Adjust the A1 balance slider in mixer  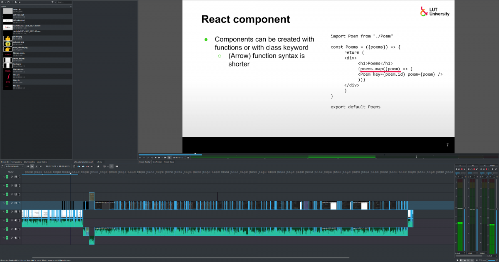click(x=460, y=173)
